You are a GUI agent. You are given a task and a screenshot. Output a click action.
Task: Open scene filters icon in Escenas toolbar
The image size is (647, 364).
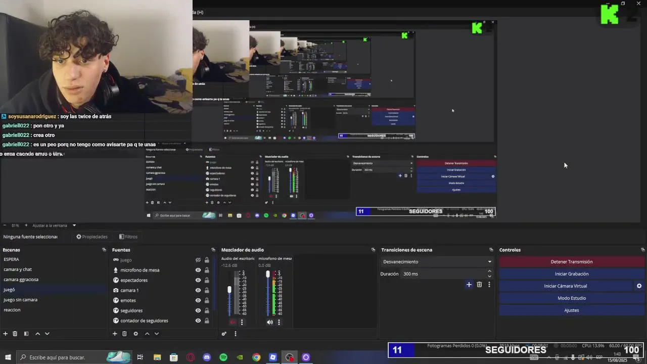coord(26,334)
